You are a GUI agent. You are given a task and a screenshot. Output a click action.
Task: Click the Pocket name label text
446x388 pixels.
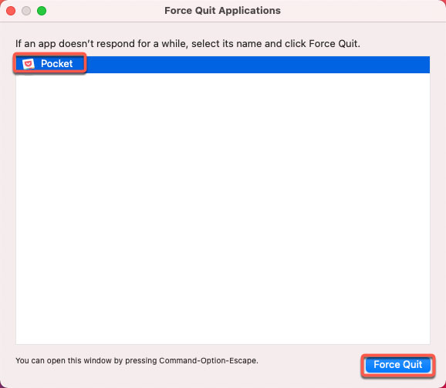56,64
